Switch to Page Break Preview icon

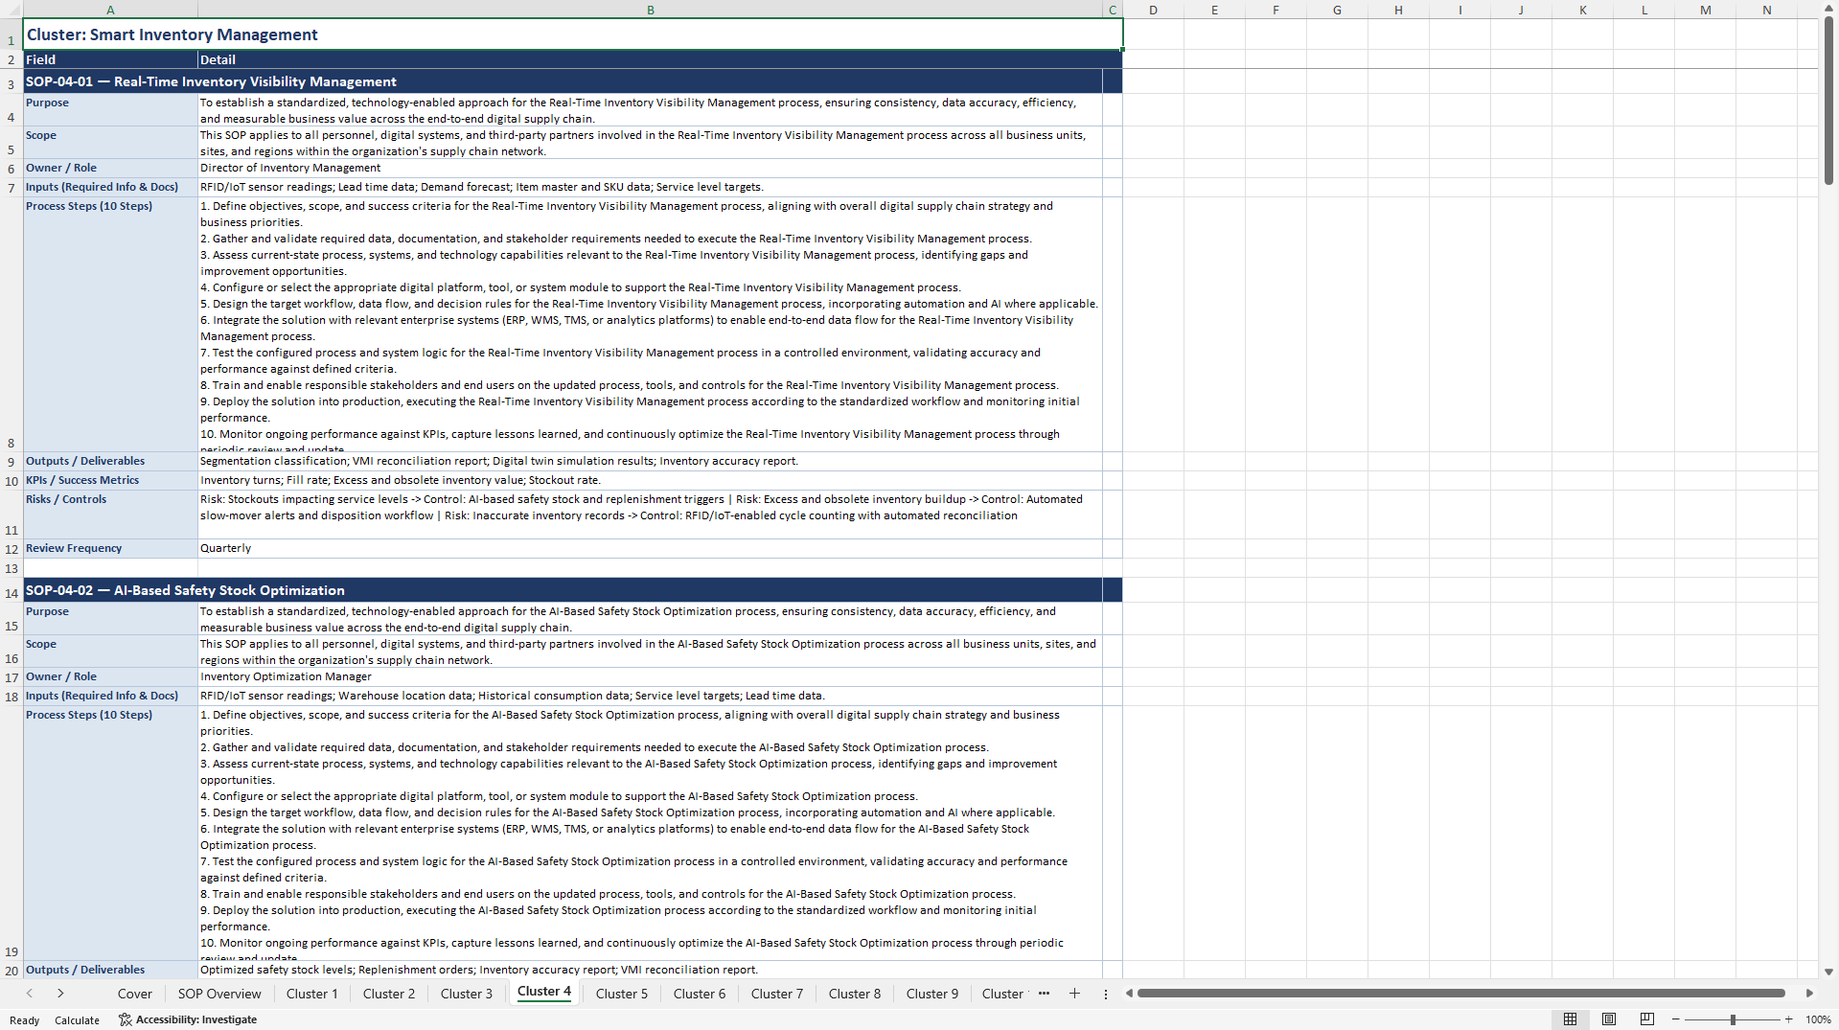tap(1647, 1019)
